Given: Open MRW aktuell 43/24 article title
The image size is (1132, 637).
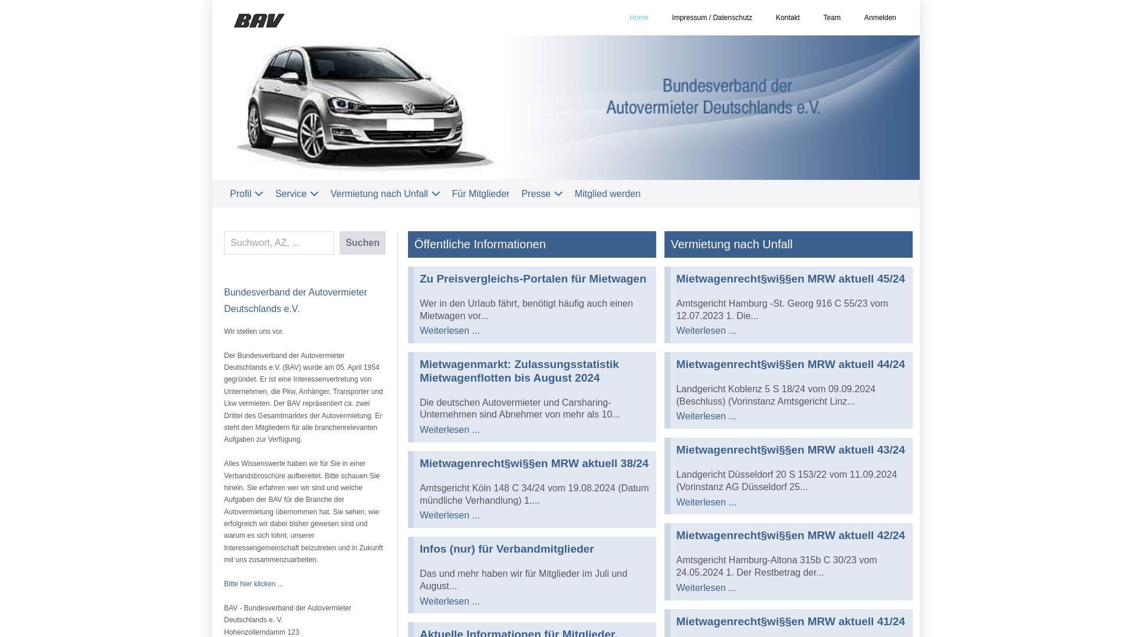Looking at the screenshot, I should point(791,450).
